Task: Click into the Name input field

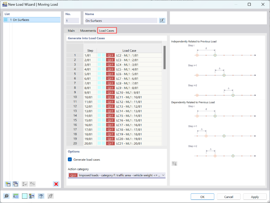Action: [x=121, y=21]
